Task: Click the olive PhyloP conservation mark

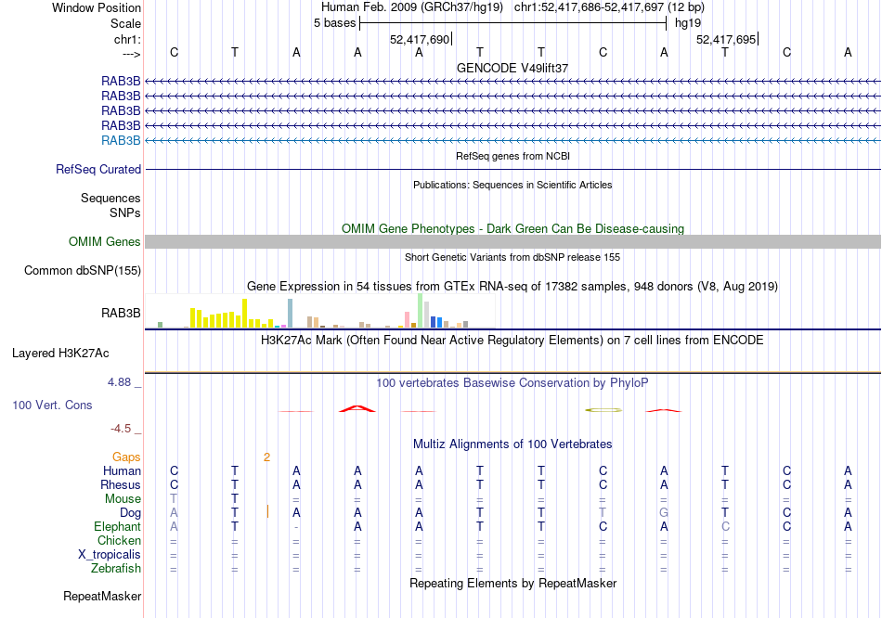Action: click(x=604, y=410)
